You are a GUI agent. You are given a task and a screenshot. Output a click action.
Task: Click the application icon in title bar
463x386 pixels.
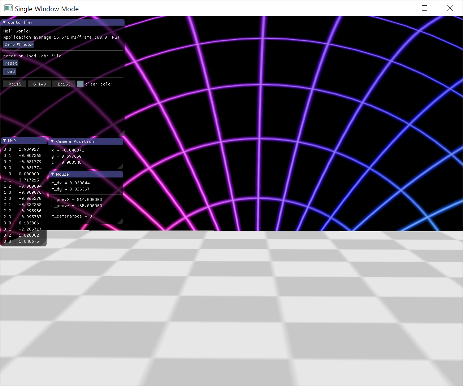click(8, 8)
